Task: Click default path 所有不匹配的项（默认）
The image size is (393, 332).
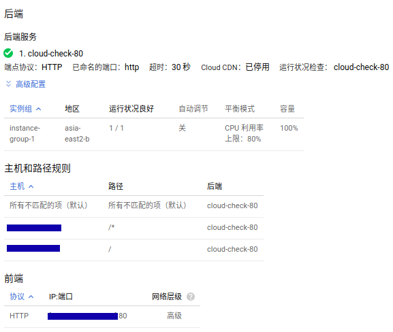Action: [x=147, y=205]
